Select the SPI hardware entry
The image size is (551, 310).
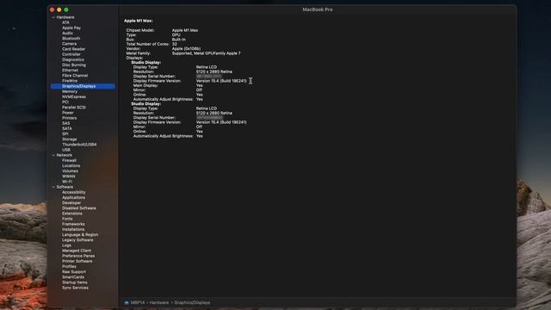(65, 133)
